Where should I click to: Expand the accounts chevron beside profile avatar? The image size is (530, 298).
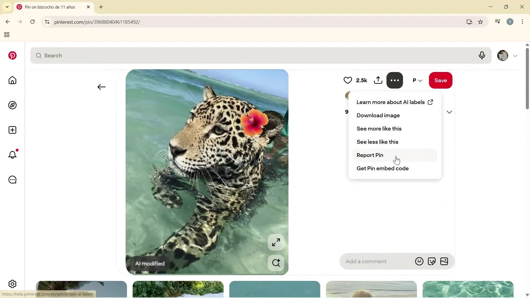click(x=515, y=56)
